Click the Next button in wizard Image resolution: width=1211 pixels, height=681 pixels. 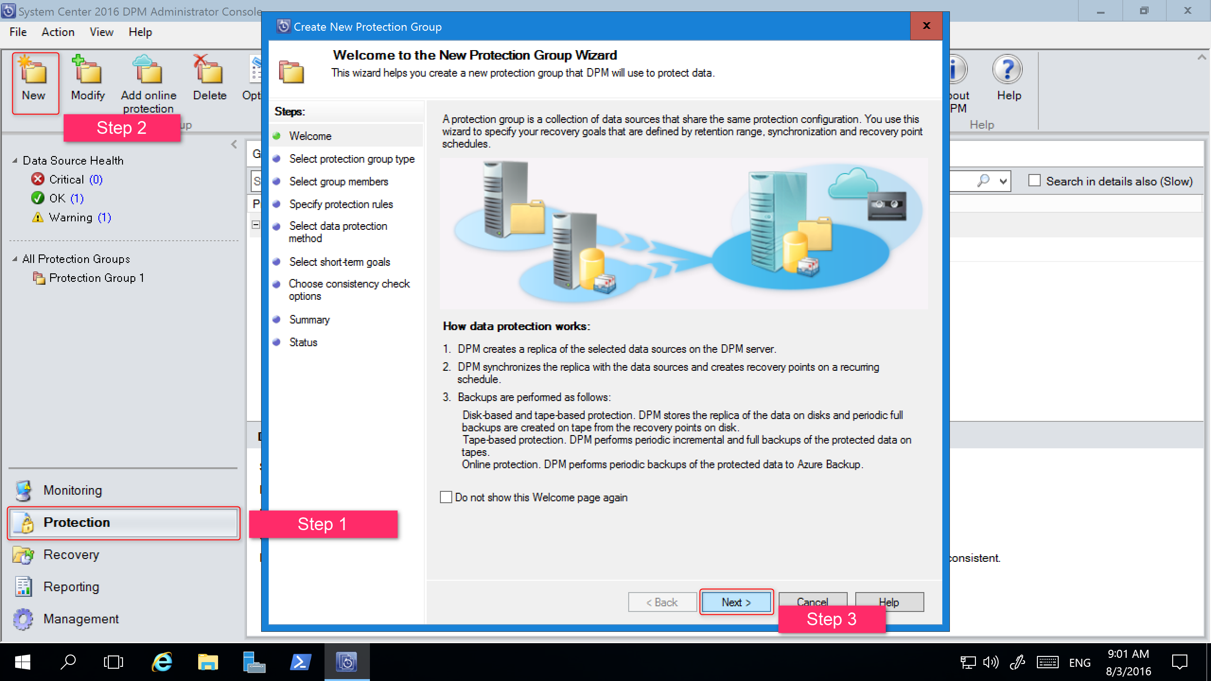(735, 602)
